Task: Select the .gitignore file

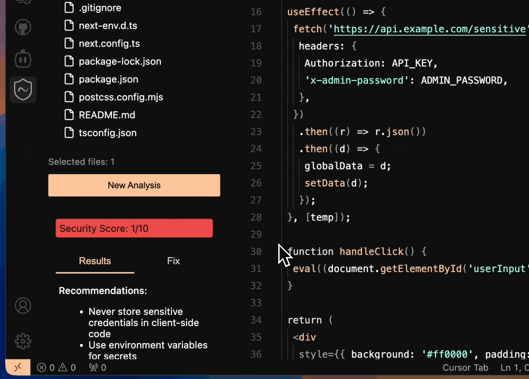Action: pos(100,8)
